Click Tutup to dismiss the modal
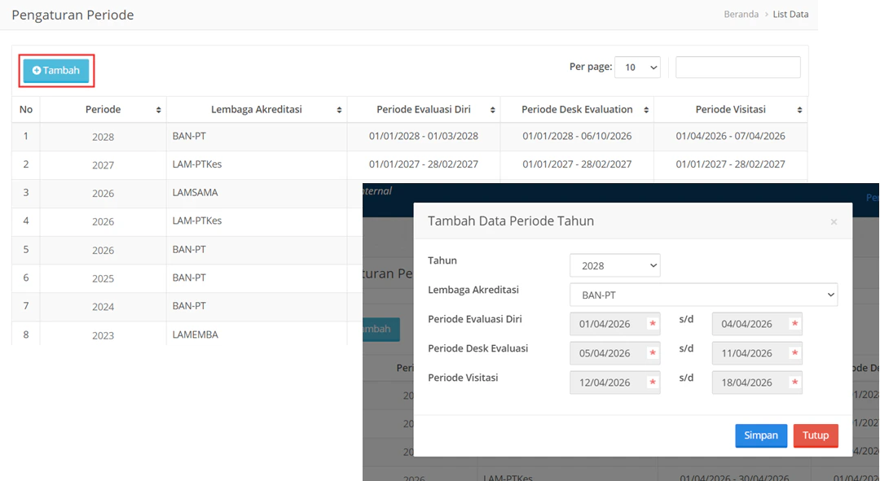 [816, 435]
